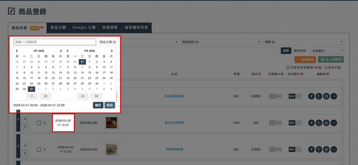
Task: Switch to the 商品分類 tab
Action: pyautogui.click(x=58, y=28)
